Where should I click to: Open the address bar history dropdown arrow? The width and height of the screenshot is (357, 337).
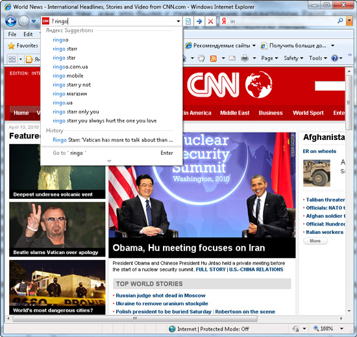[178, 21]
